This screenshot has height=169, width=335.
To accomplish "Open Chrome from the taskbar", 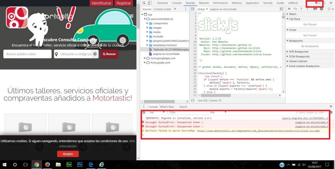I will [x=37, y=165].
